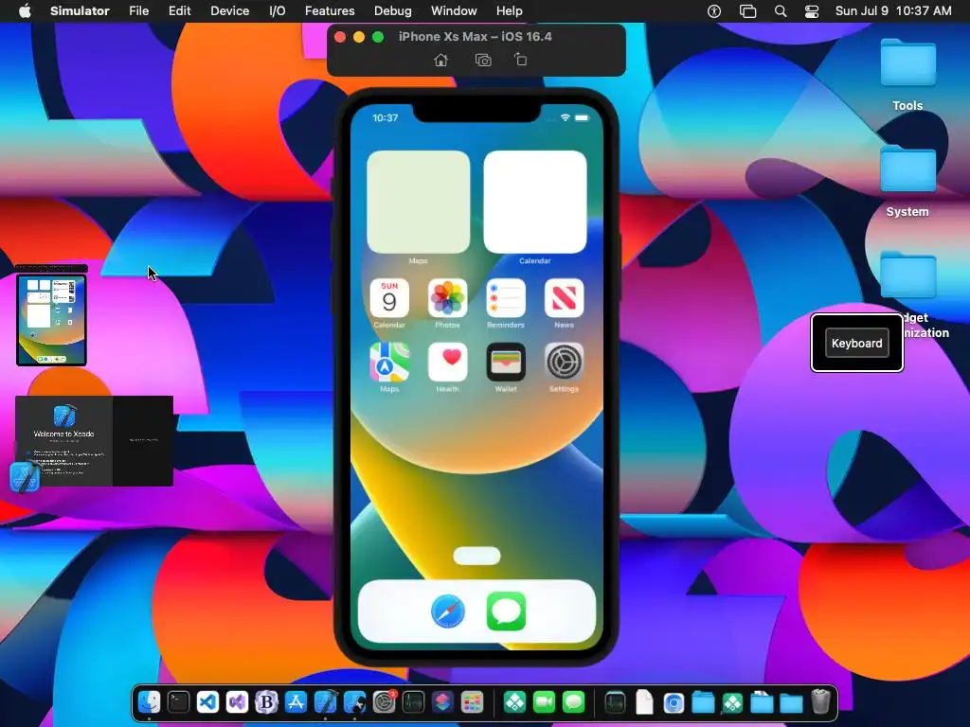Open the Trash in the Dock

[x=820, y=702]
